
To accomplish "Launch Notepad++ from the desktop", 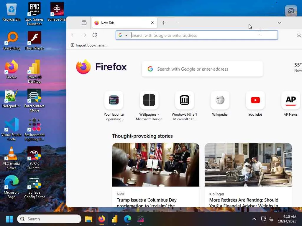I will (12, 98).
